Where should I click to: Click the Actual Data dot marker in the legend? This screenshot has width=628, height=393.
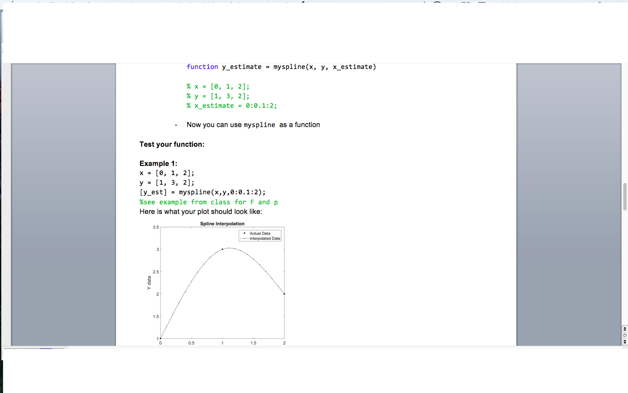245,233
